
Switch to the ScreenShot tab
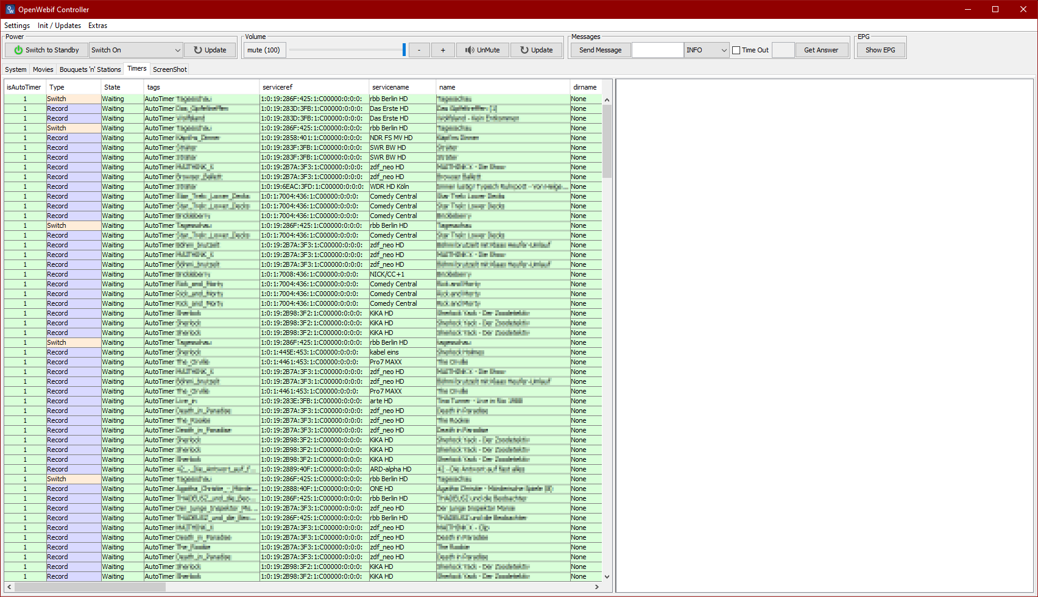(170, 69)
